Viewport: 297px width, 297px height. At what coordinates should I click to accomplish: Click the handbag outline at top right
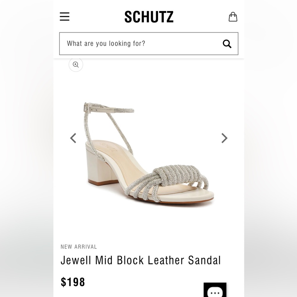point(233,17)
